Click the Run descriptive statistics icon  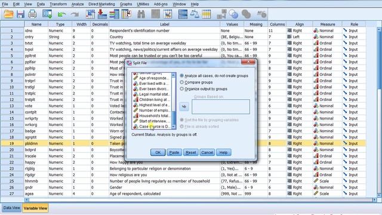point(127,14)
